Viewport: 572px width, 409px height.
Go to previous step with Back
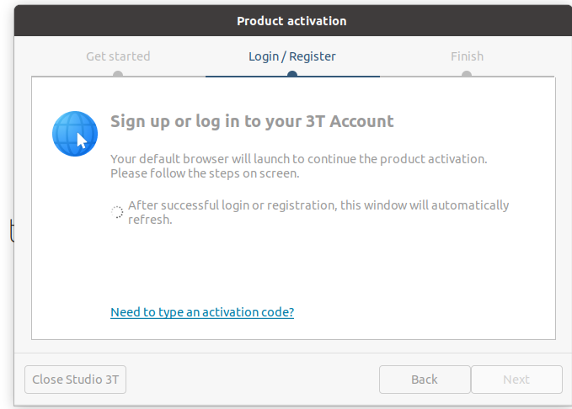click(425, 380)
